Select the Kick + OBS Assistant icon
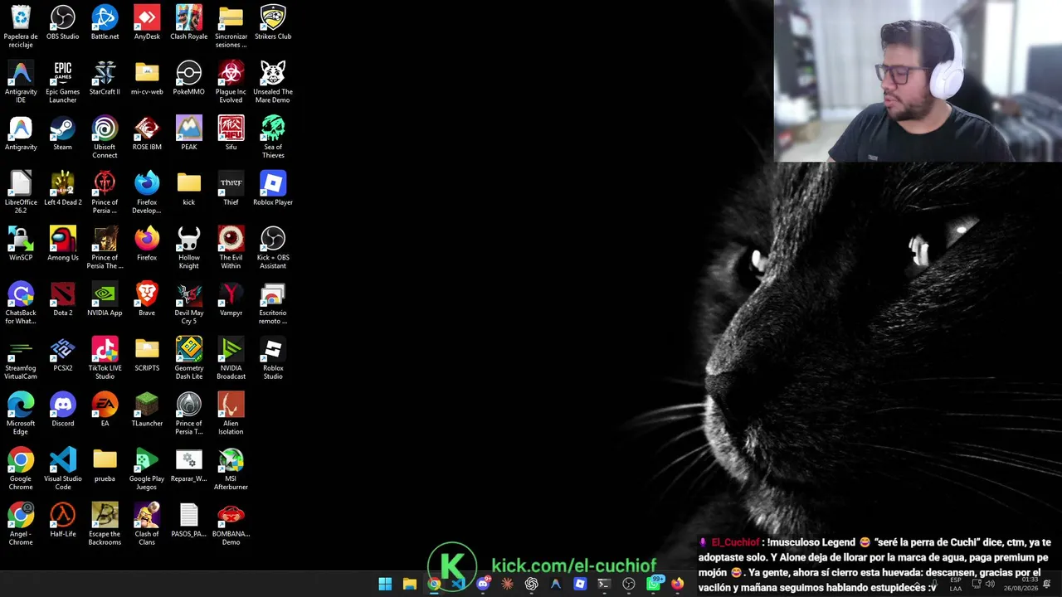The image size is (1062, 597). (x=273, y=248)
